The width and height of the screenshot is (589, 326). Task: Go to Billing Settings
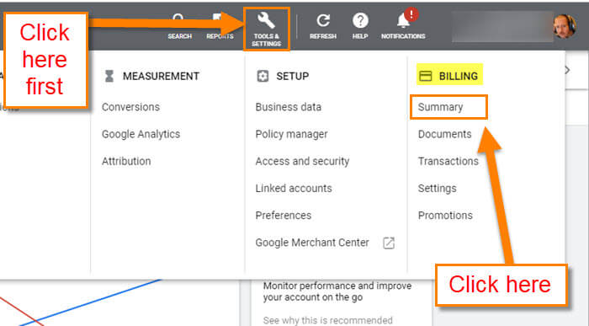click(x=438, y=189)
